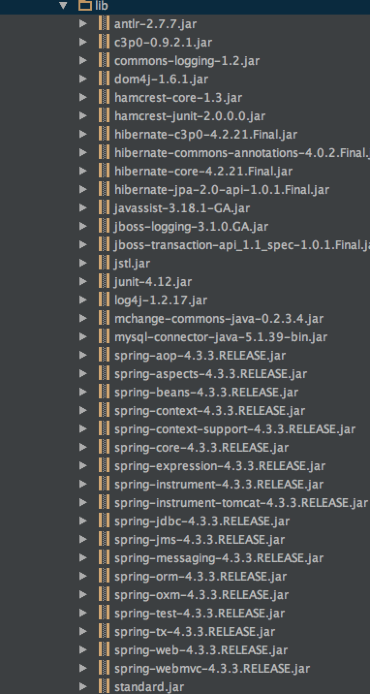
Task: Click the spring-aop jar archive icon
Action: pyautogui.click(x=104, y=355)
